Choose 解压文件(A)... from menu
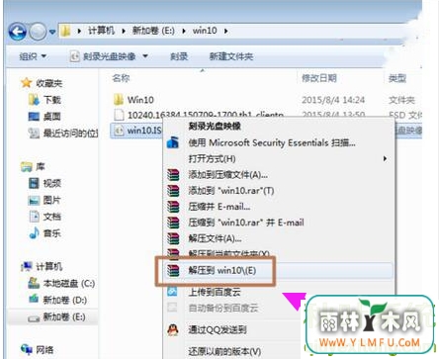Viewport: 439px width, 359px height. coord(215,238)
